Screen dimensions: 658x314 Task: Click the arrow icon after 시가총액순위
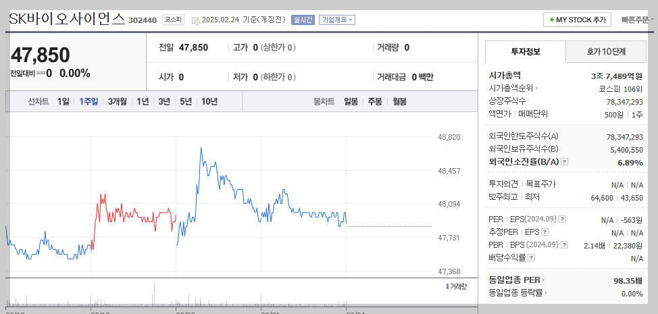click(536, 88)
